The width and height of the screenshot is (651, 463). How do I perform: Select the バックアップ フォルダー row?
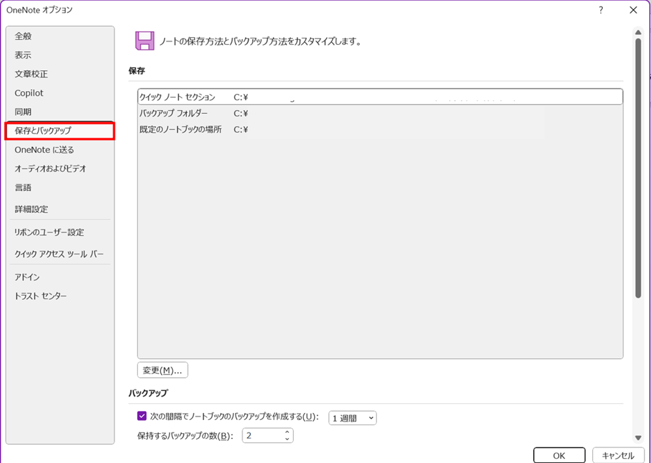pos(380,113)
